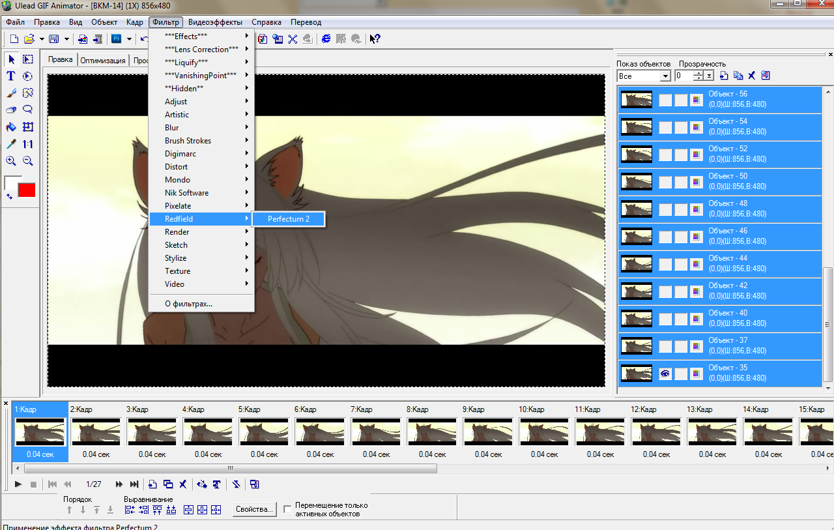Switch to the Оптимизация tab
The width and height of the screenshot is (834, 530).
point(103,61)
